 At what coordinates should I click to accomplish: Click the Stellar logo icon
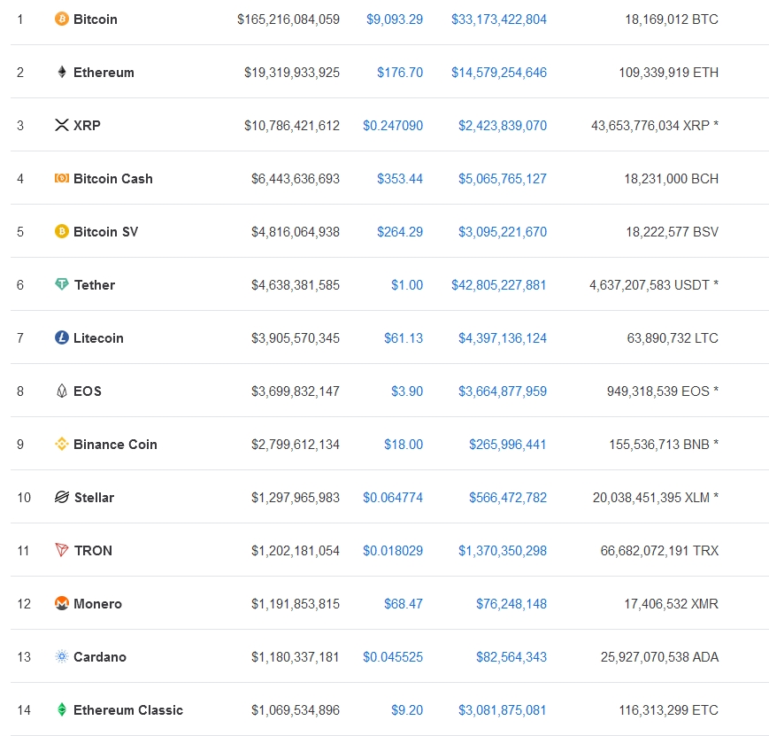point(61,497)
